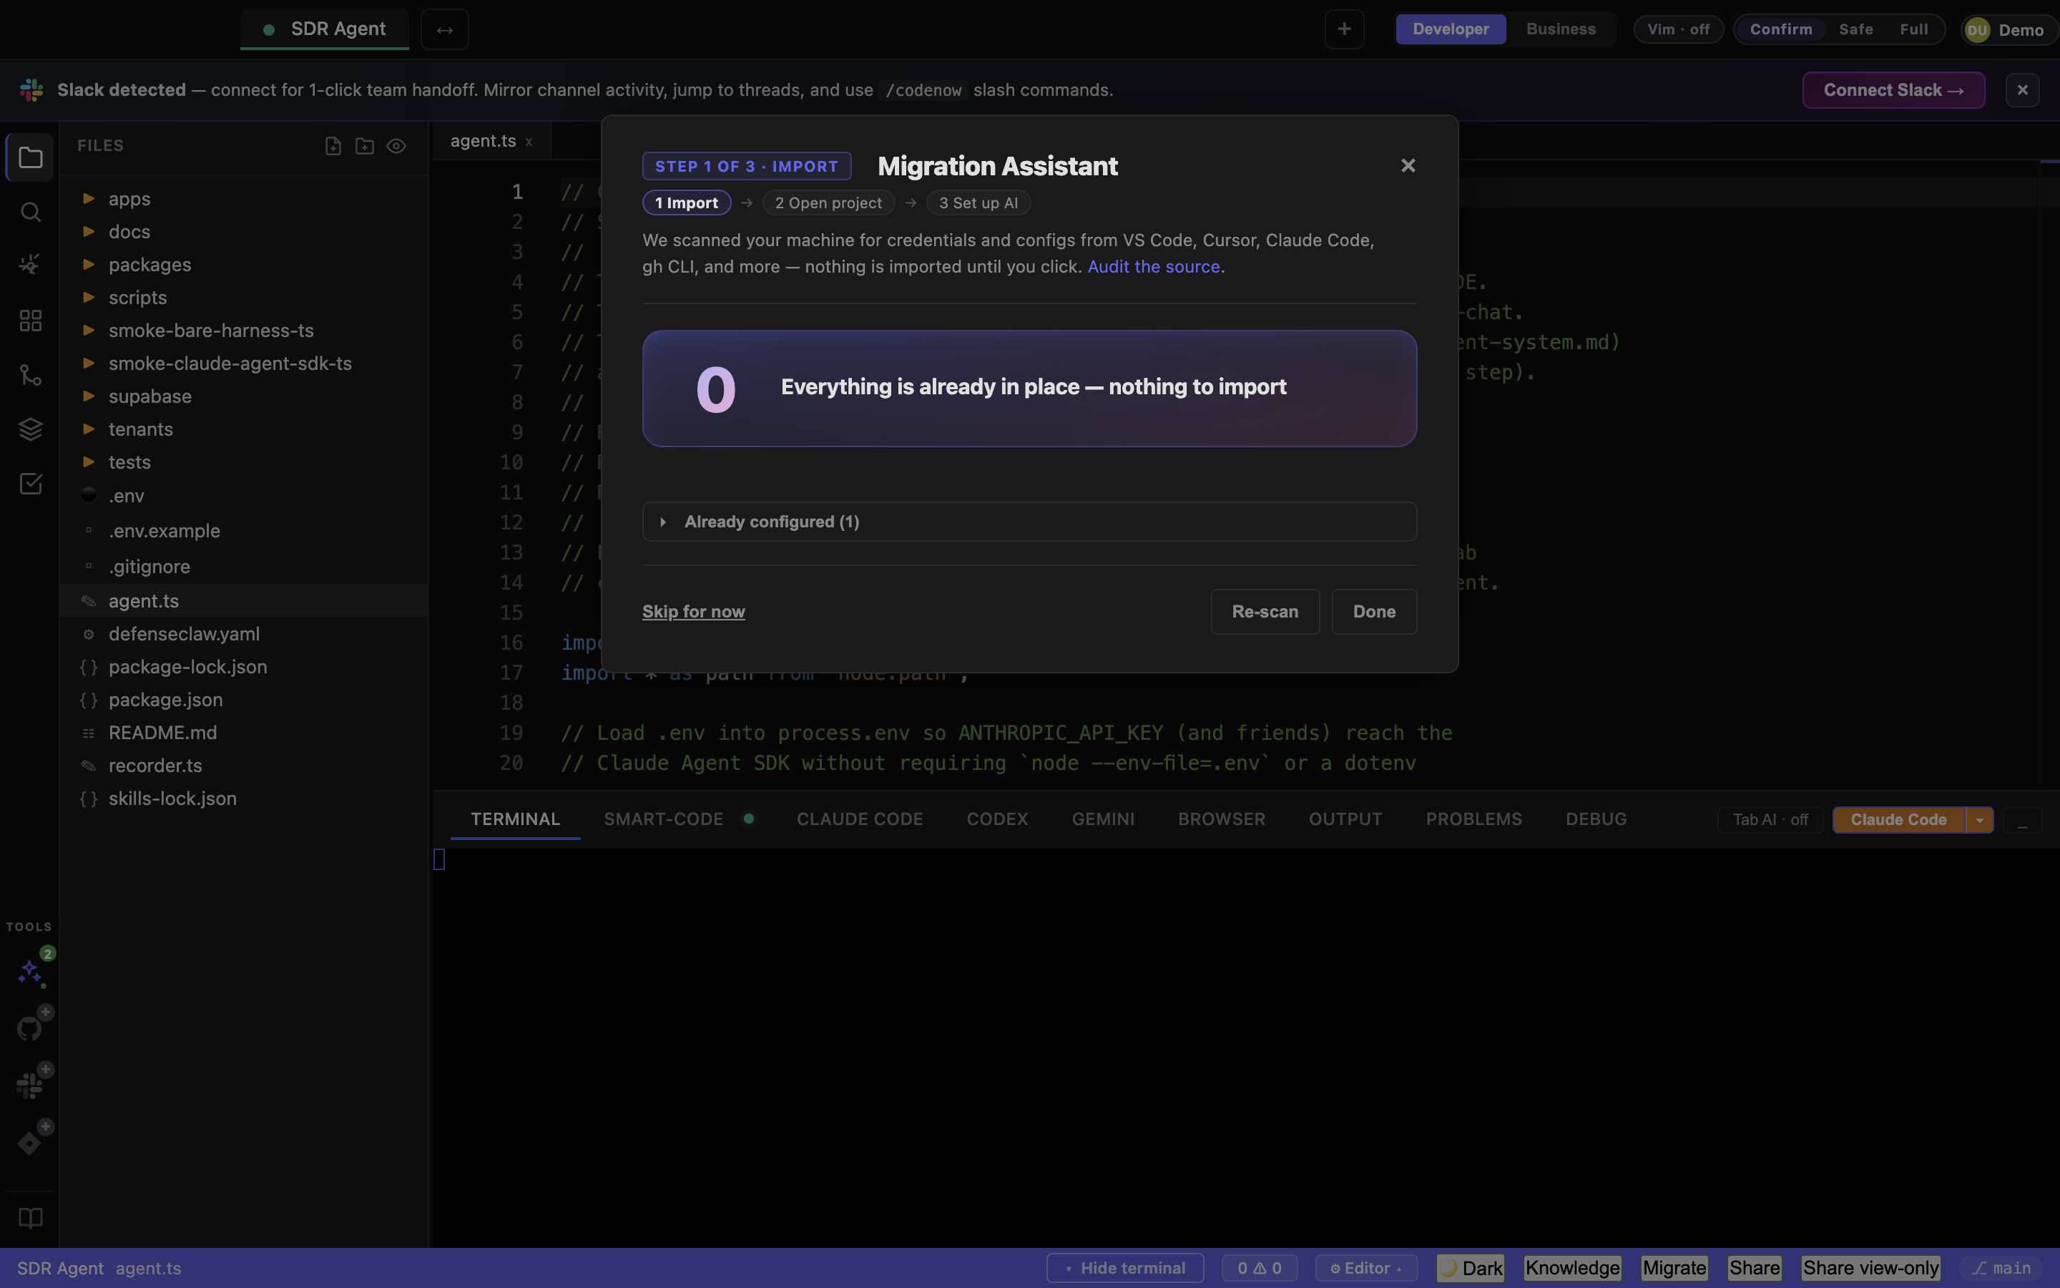This screenshot has height=1288, width=2060.
Task: Click step 3 Set up AI pill
Action: (x=978, y=203)
